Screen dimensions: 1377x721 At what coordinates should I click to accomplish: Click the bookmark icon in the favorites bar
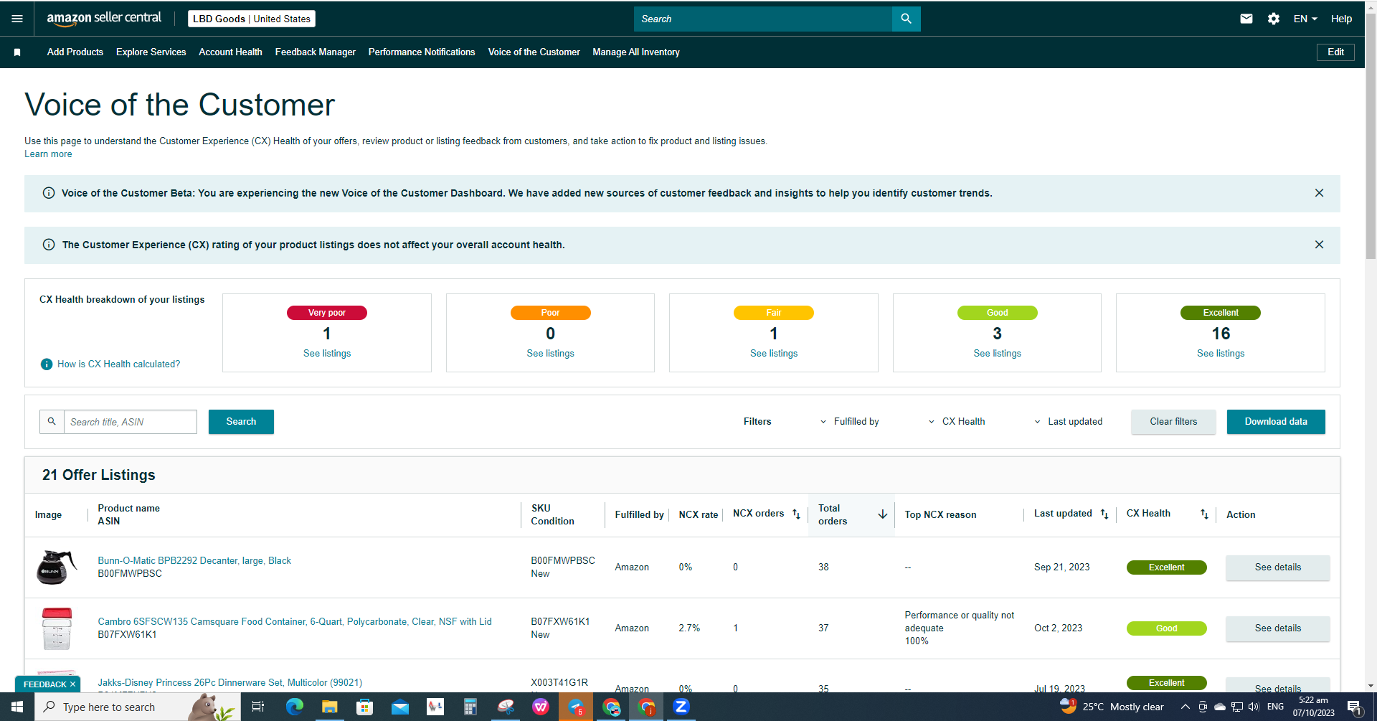[x=17, y=52]
